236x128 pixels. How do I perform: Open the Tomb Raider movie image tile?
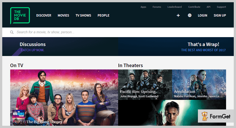click(x=172, y=113)
